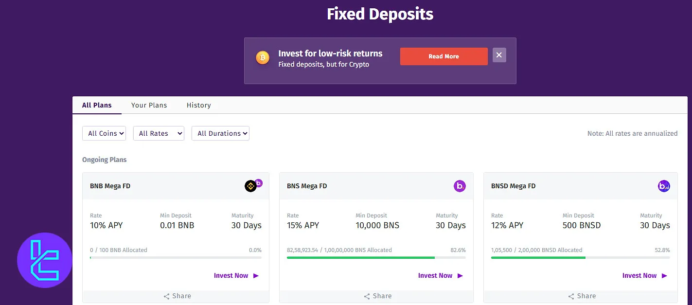This screenshot has height=305, width=692.
Task: Switch to the History tab
Action: tap(198, 105)
